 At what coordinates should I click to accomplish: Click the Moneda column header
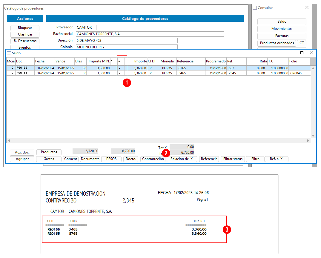[168, 61]
